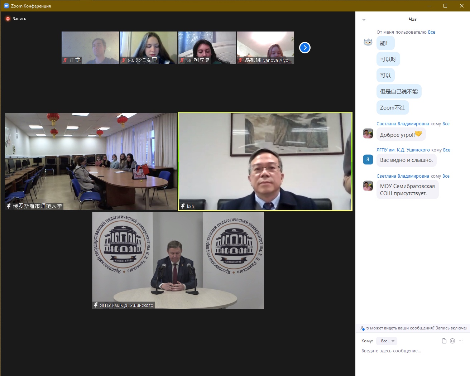Select the 58. 柯立夏 participant thumbnail
The height and width of the screenshot is (376, 470).
tap(207, 47)
